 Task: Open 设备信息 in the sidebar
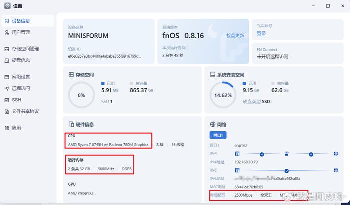tap(28, 21)
